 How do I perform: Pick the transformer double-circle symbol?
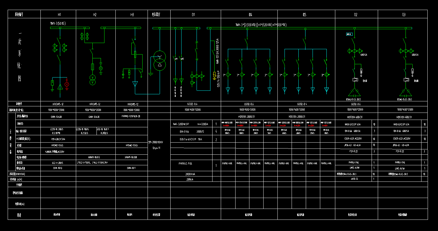click(160, 60)
